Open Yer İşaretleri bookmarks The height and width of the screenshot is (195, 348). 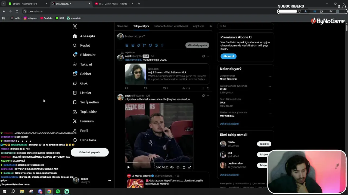click(86, 102)
